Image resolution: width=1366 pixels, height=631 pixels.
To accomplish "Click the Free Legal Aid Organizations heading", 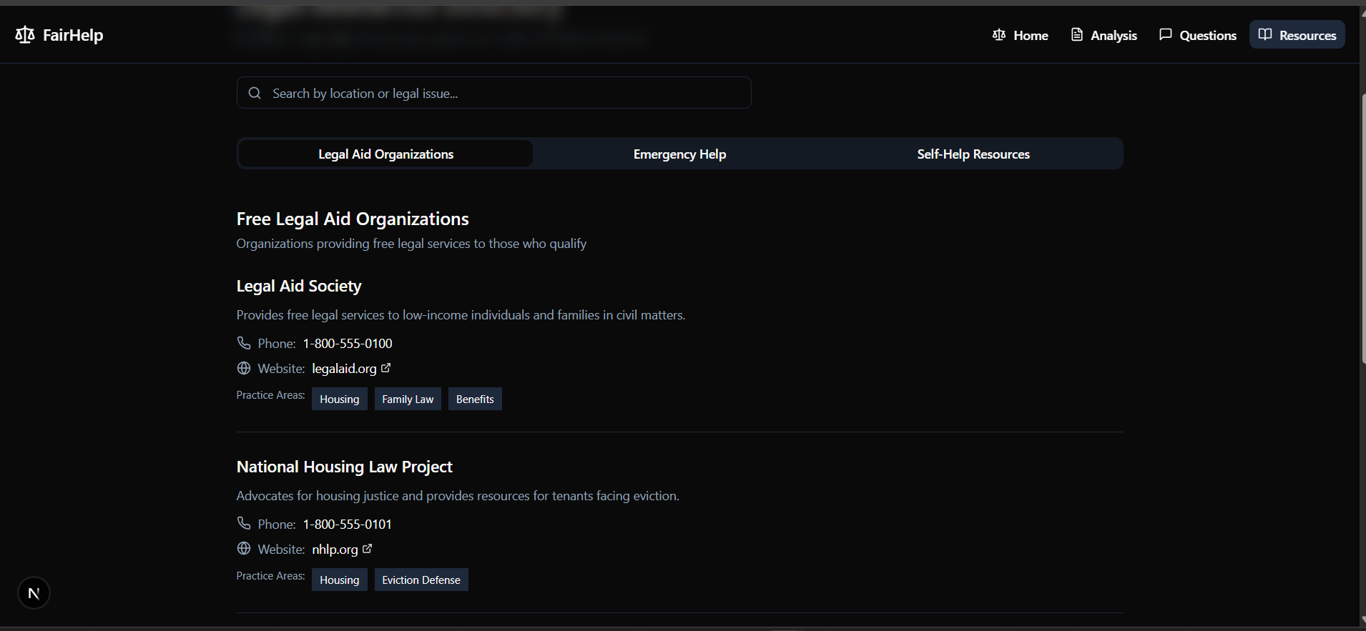I will [353, 219].
